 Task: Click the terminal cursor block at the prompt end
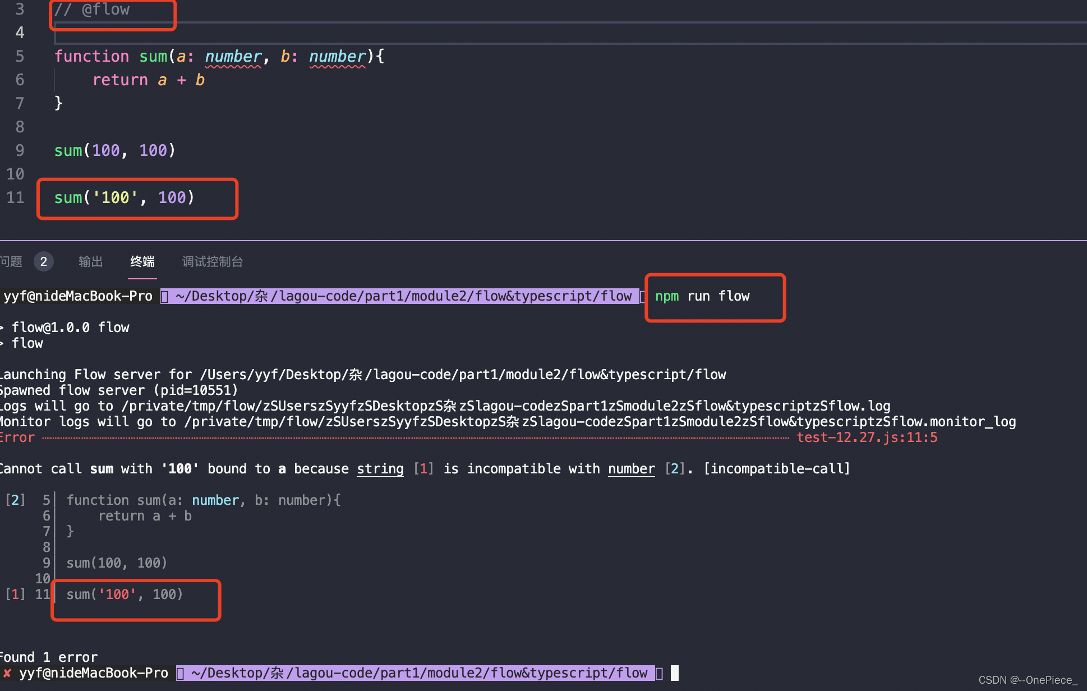tap(675, 673)
